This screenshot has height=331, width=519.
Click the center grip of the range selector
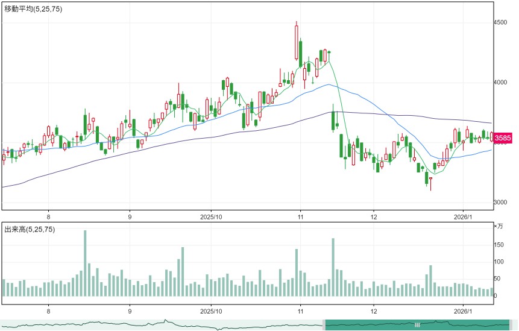(x=417, y=325)
